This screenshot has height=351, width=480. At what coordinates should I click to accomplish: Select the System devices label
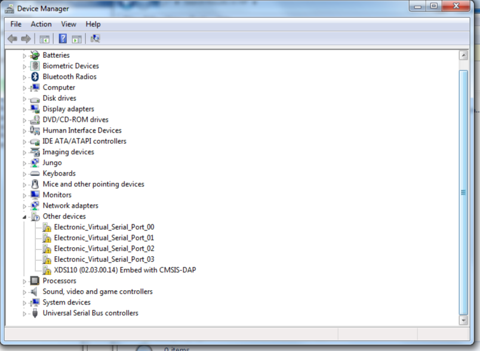point(67,302)
